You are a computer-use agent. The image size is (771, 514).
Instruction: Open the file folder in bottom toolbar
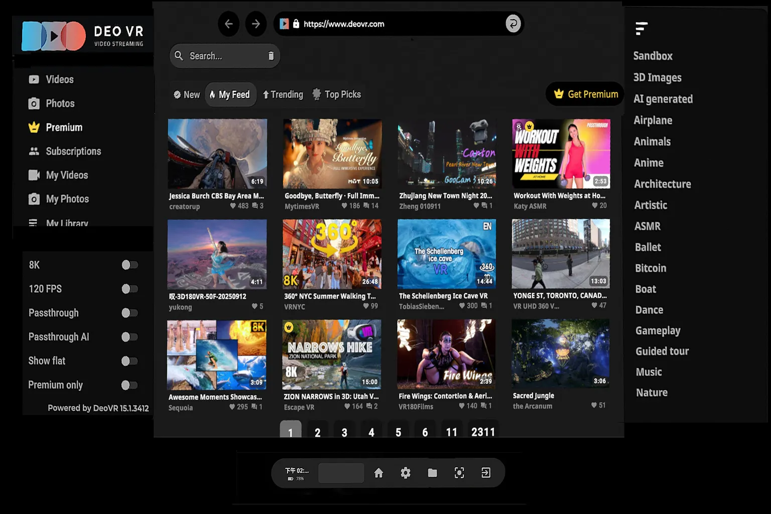click(432, 473)
